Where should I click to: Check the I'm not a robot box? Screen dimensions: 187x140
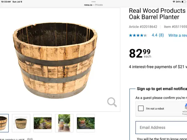141,108
